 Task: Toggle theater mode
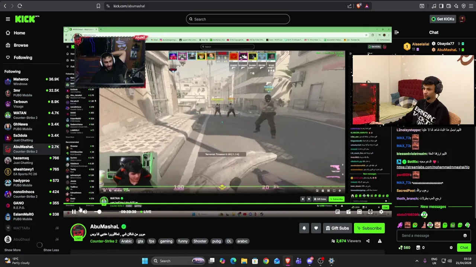click(x=359, y=212)
